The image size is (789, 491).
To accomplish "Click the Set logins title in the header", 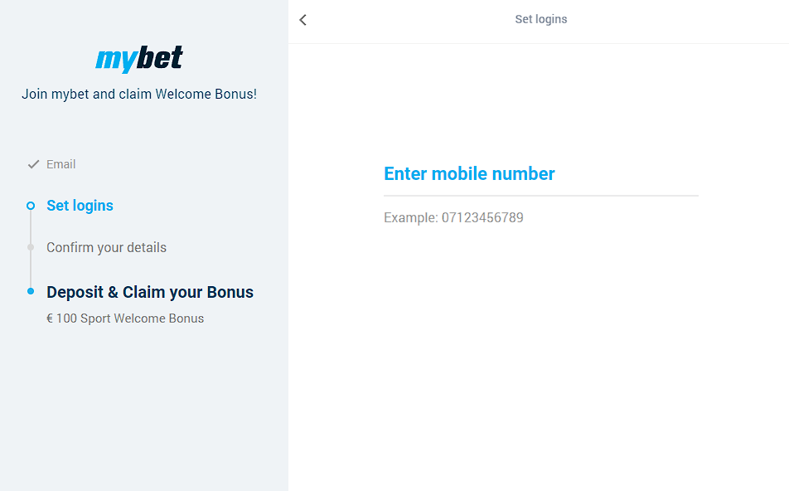I will point(541,19).
